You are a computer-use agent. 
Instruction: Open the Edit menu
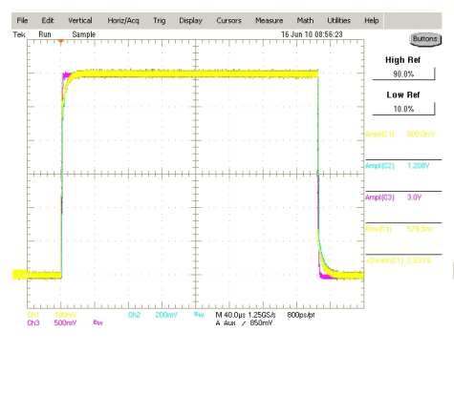[48, 21]
